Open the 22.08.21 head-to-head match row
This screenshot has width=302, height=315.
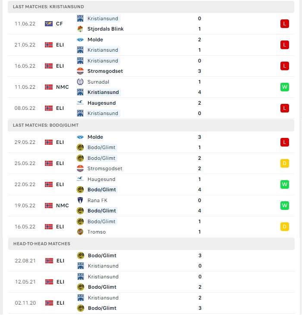click(x=151, y=261)
